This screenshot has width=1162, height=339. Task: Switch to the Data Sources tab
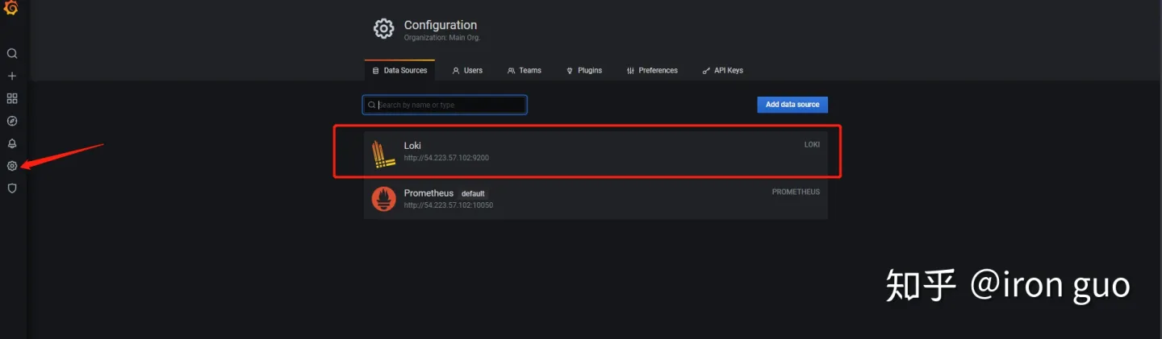tap(399, 70)
